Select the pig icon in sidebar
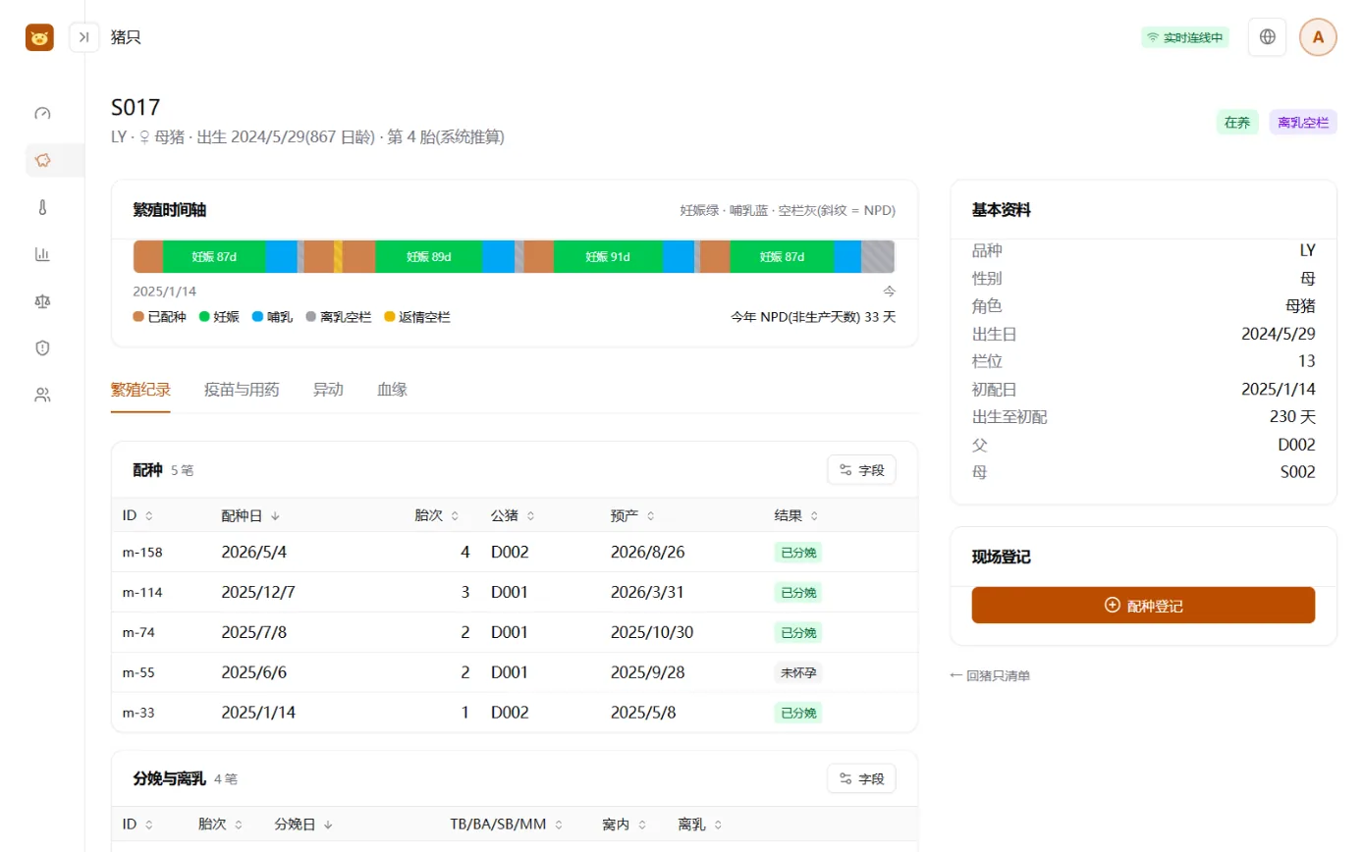Image resolution: width=1363 pixels, height=852 pixels. (x=42, y=160)
